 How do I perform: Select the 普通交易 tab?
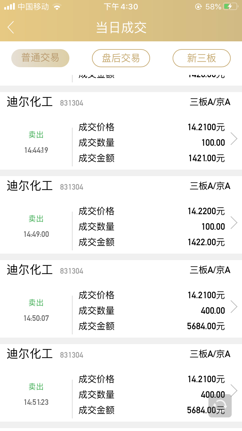tap(40, 58)
